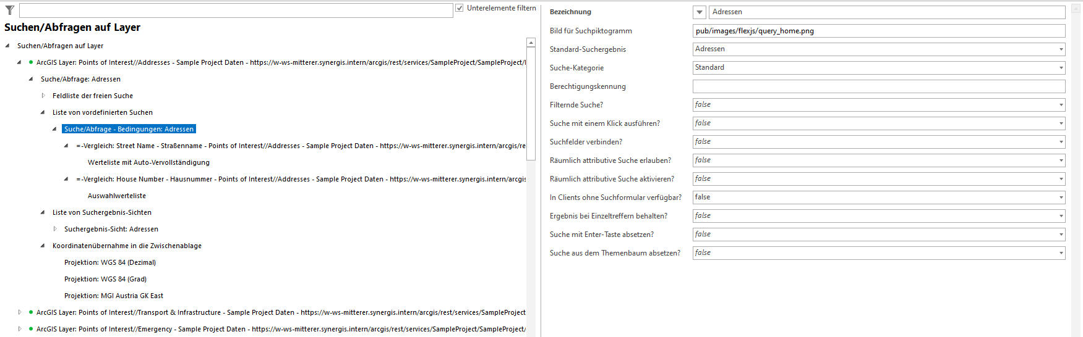Click green status dot of Addresses layer
Viewport: 1083px width, 337px height.
click(31, 62)
